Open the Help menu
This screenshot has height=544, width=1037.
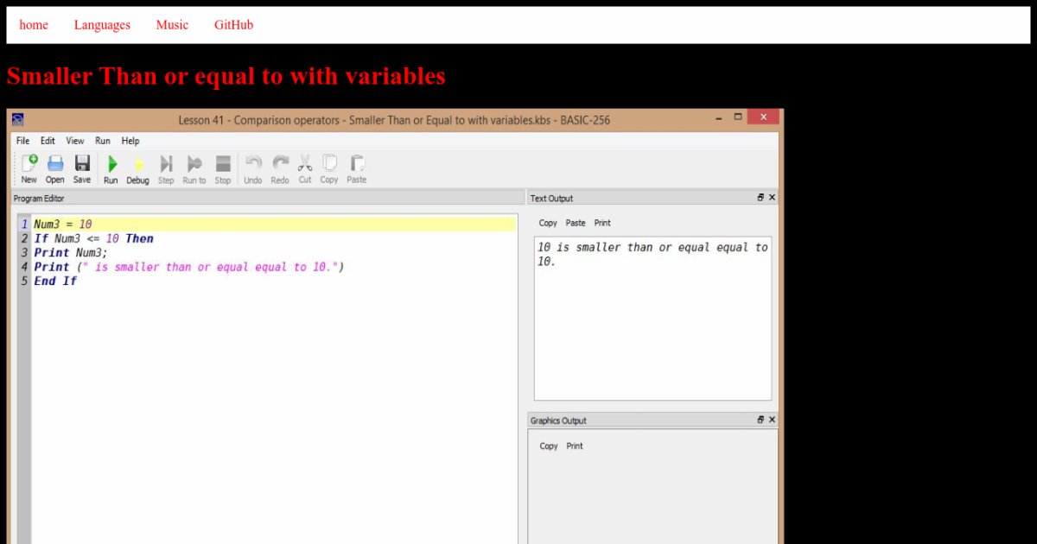point(130,141)
